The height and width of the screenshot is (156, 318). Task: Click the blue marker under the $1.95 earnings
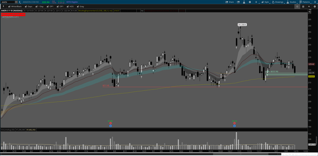(x=235, y=126)
